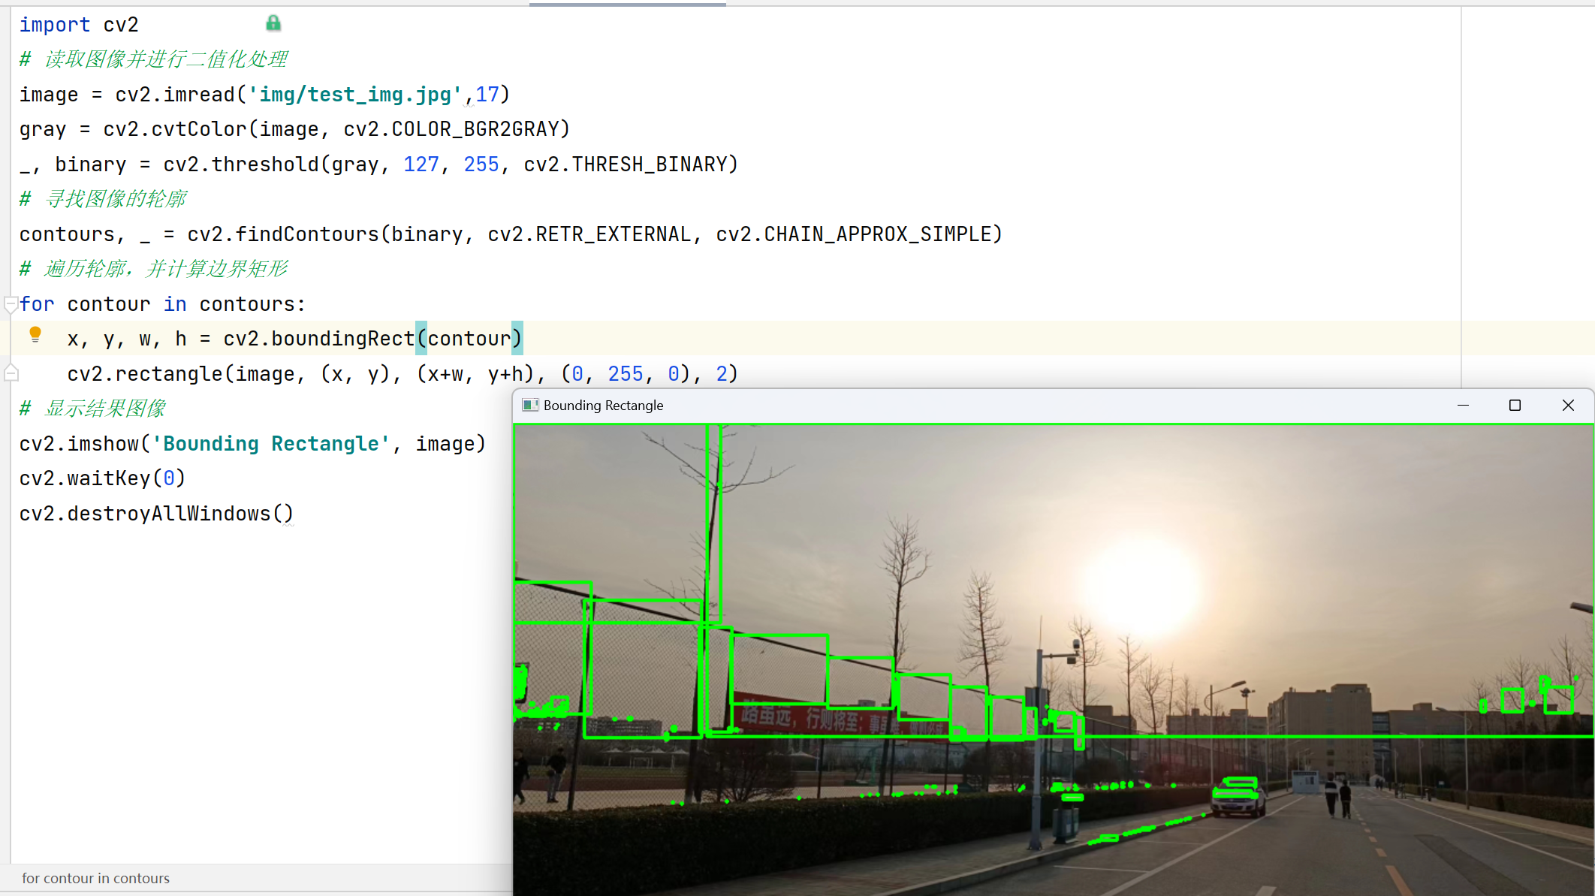Click the findContours method name
Viewport: 1595px width, 896px height.
coord(307,234)
